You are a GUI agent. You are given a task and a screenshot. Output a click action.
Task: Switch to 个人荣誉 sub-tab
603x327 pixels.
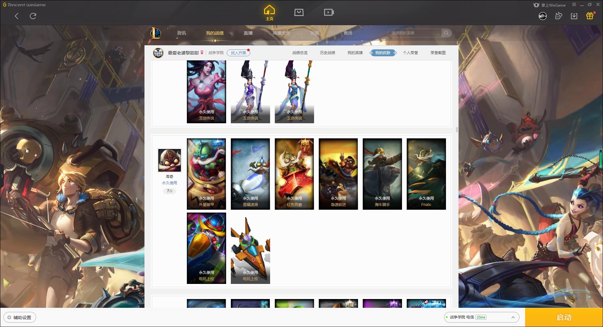(410, 53)
